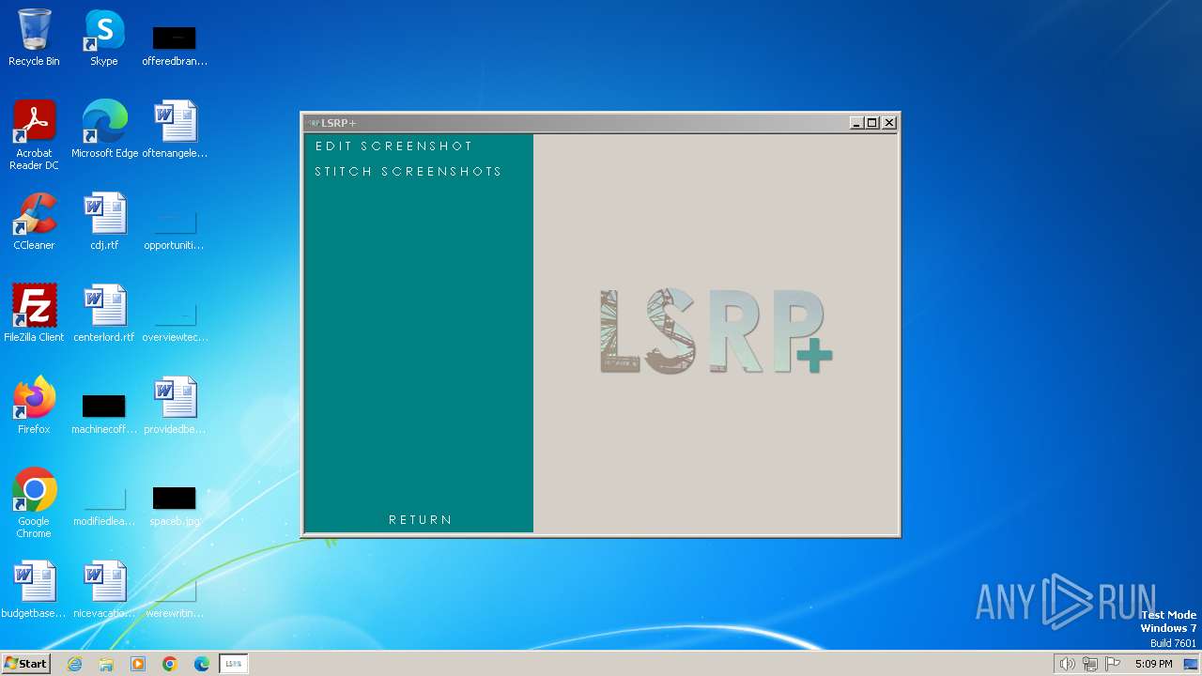Select the providedbe... Word document
Viewport: 1202px width, 676px height.
click(x=175, y=406)
